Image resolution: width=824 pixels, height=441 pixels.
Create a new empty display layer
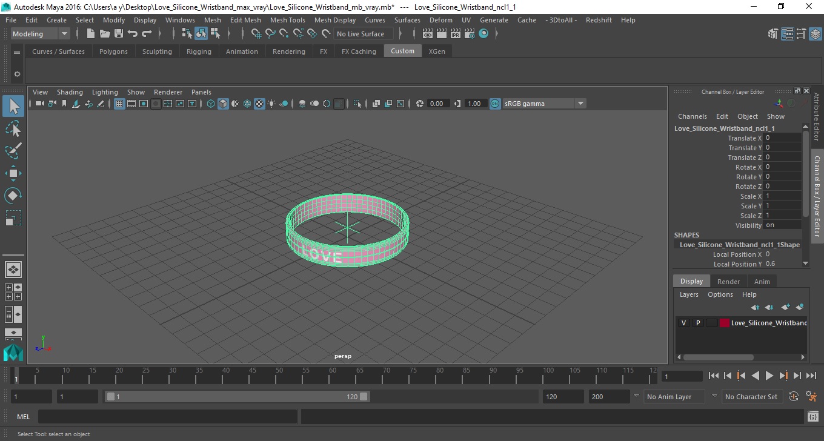(785, 307)
